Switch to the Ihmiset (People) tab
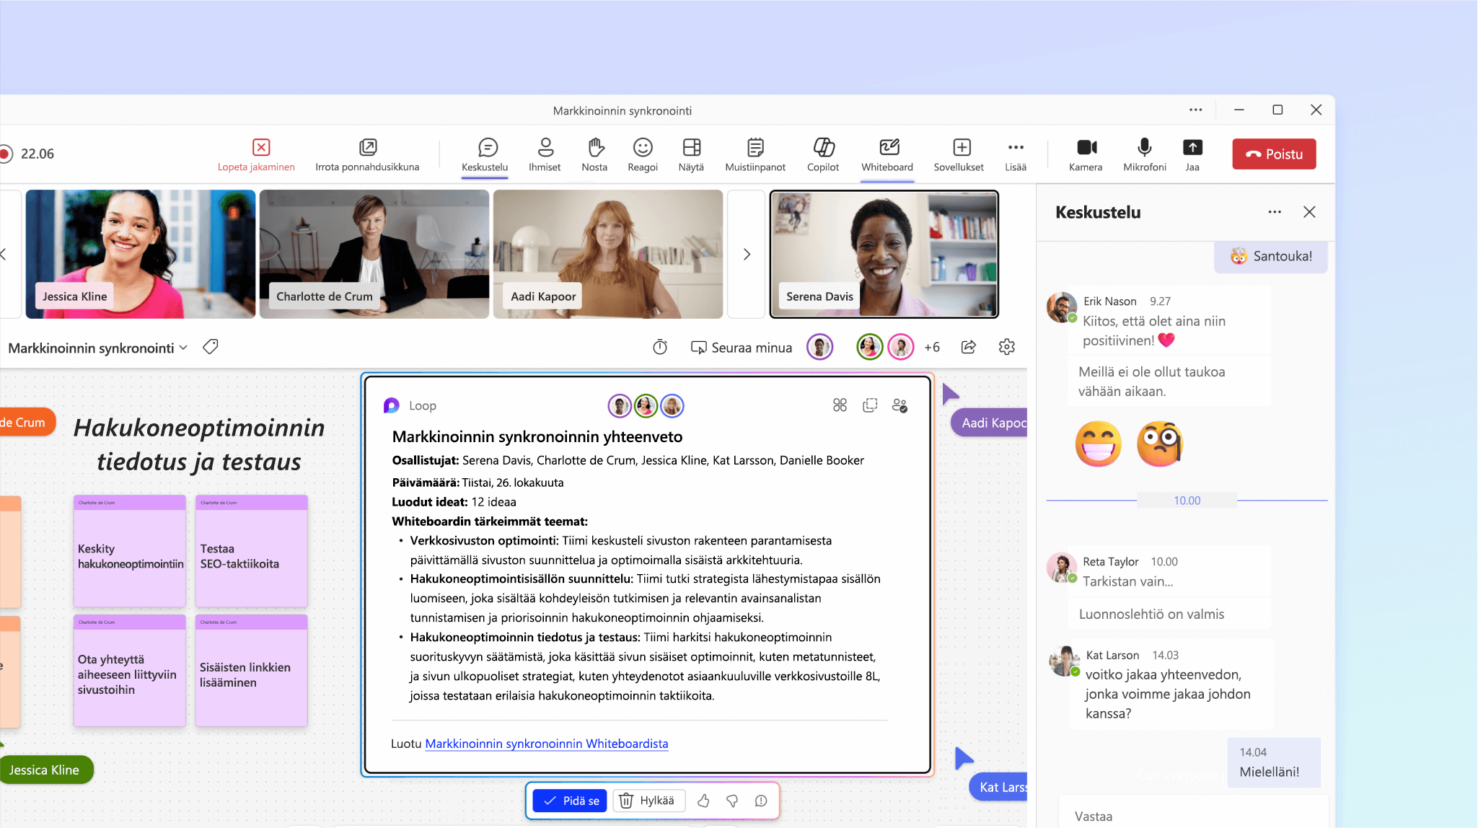This screenshot has height=828, width=1478. click(x=543, y=153)
